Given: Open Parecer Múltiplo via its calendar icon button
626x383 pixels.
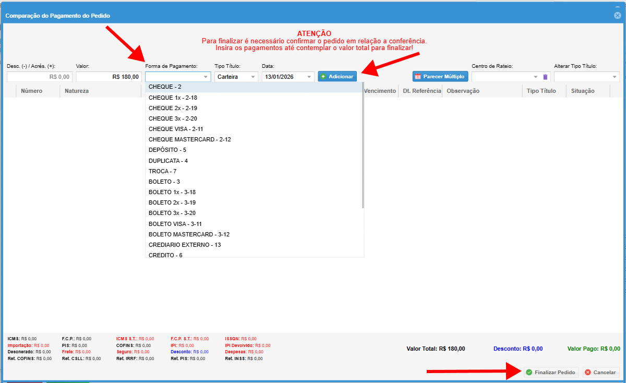Looking at the screenshot, I should pyautogui.click(x=440, y=77).
